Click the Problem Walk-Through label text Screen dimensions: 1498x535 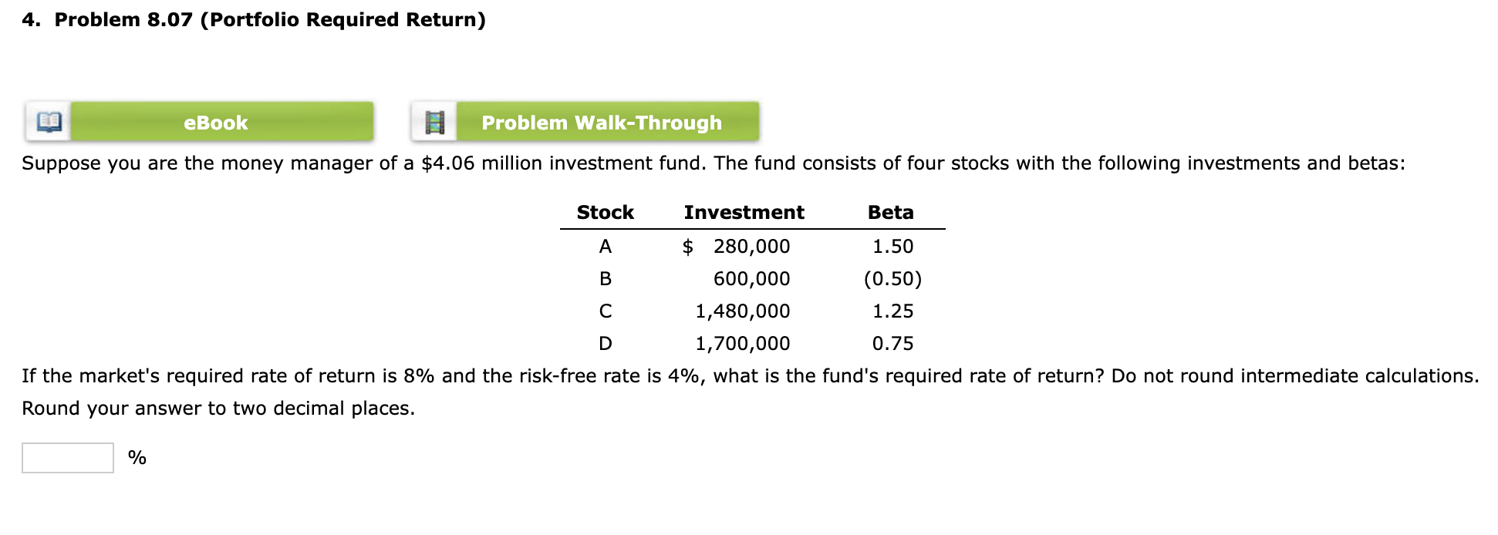click(x=602, y=122)
